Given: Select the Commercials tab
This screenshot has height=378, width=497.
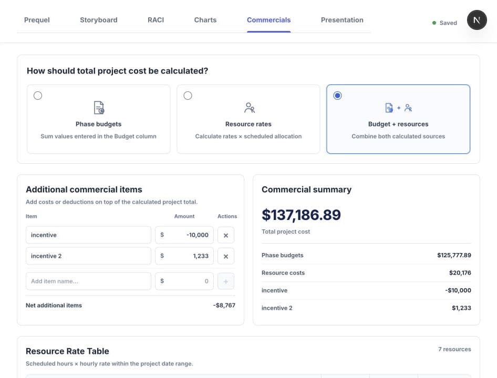Looking at the screenshot, I should click(268, 20).
